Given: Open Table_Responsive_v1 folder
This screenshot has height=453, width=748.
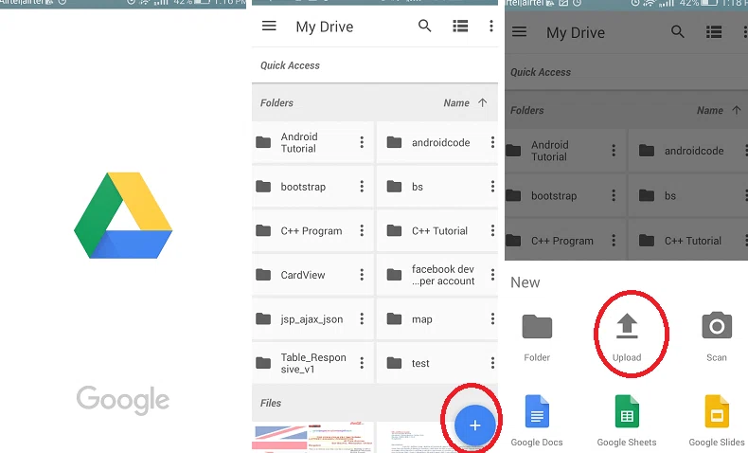Looking at the screenshot, I should tap(312, 363).
